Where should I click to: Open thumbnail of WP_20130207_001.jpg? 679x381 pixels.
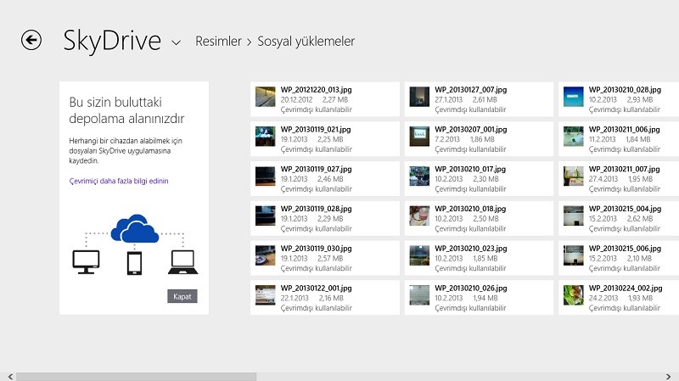click(x=419, y=137)
